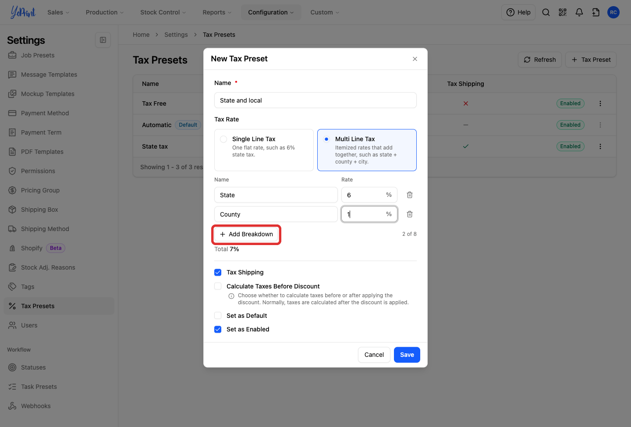Screen dimensions: 631x427
Task: Select the Multi Line Tax option
Action: (367, 150)
